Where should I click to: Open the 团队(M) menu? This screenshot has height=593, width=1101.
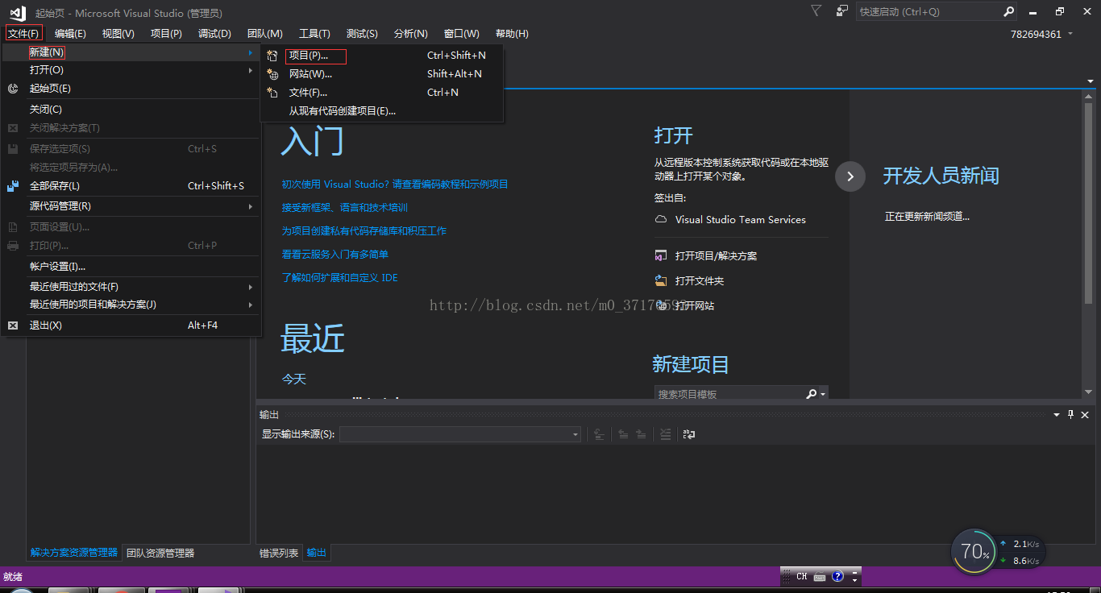(265, 34)
